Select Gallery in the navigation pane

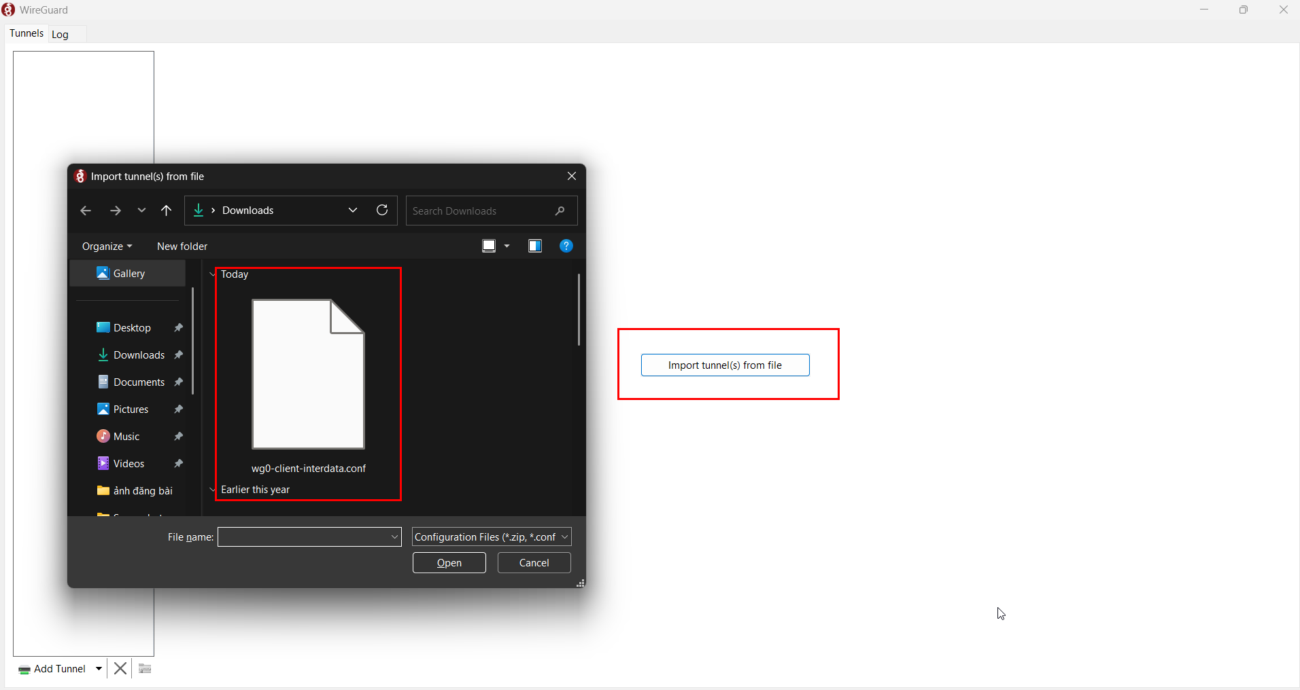(x=128, y=274)
